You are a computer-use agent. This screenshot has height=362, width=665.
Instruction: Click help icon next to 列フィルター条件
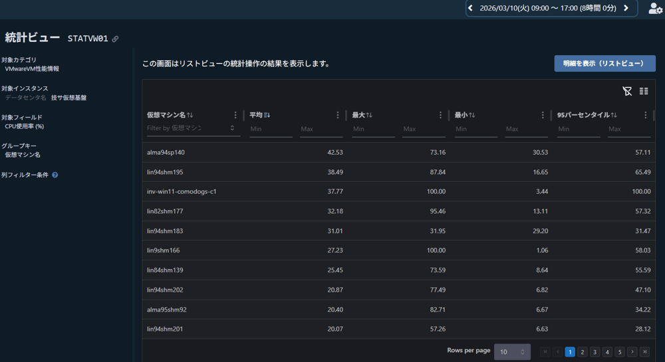point(55,175)
